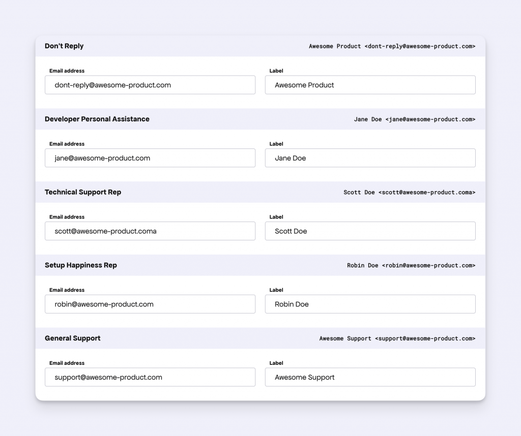521x436 pixels.
Task: Click the dont-reply@awesome-product.com email field
Action: coord(150,85)
